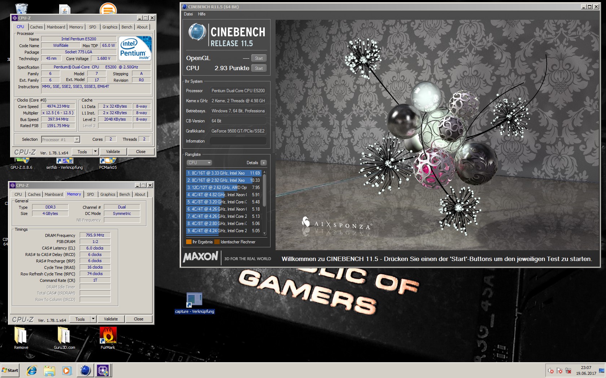Switch to CPU-Z taskbar icon
The height and width of the screenshot is (378, 606).
click(103, 370)
